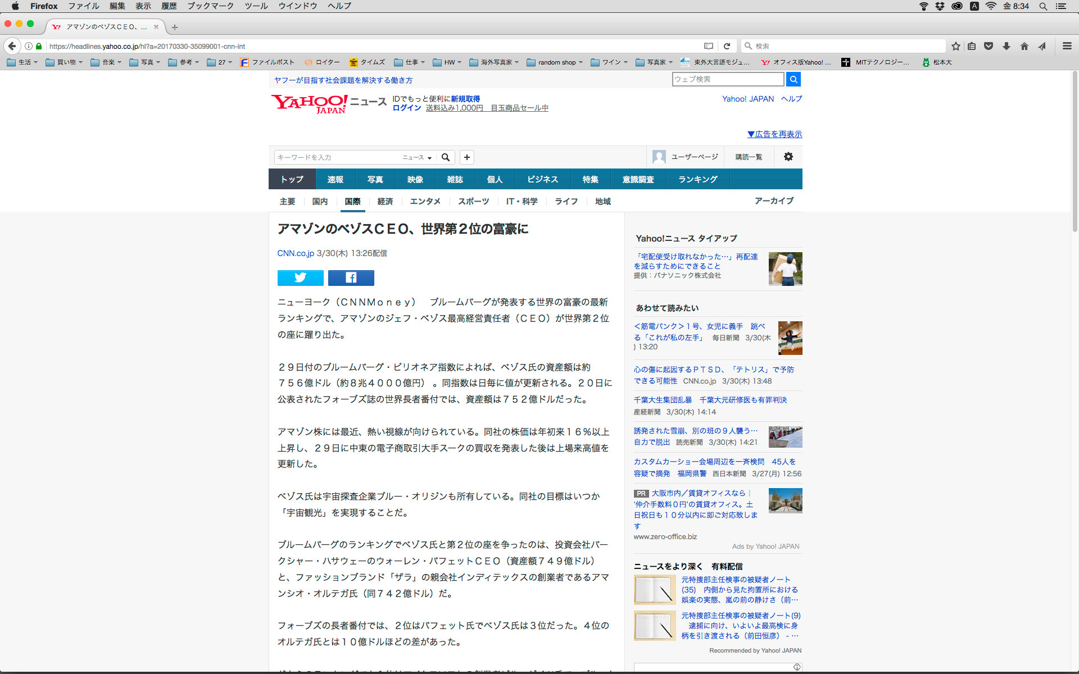Bookmark this page using the star icon
This screenshot has width=1079, height=674.
(x=955, y=46)
